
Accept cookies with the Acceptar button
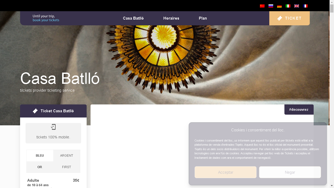[225, 172]
